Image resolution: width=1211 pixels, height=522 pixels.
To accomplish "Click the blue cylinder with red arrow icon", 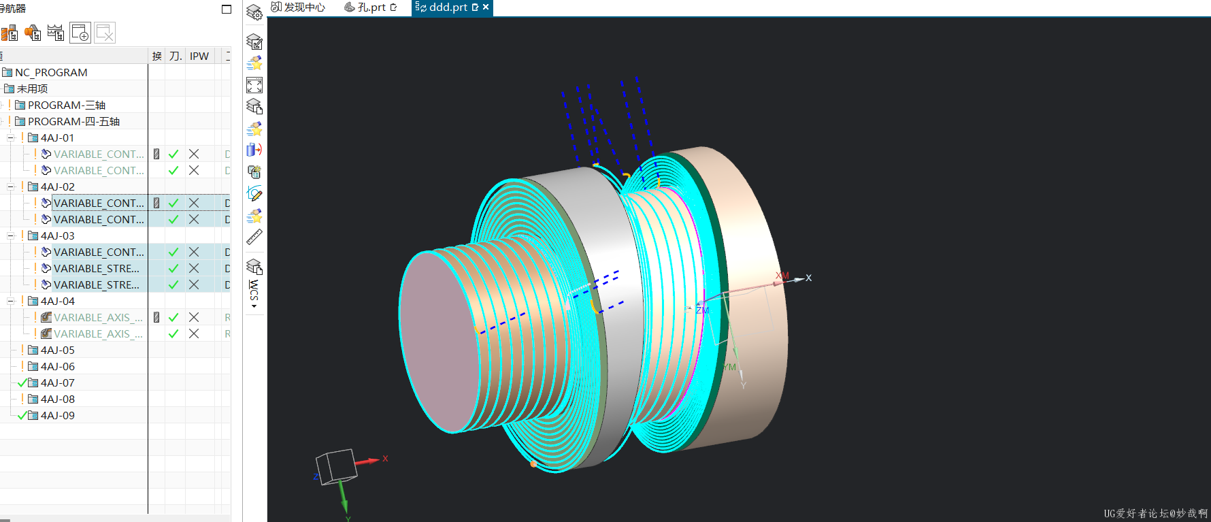I will tap(254, 150).
